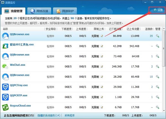Viewport: 166px width, 119px height.
Task: Close the 流量监控 window
Action: 160,2
